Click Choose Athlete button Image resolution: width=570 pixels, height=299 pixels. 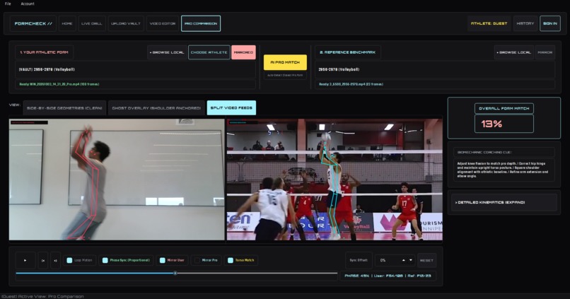click(x=209, y=52)
